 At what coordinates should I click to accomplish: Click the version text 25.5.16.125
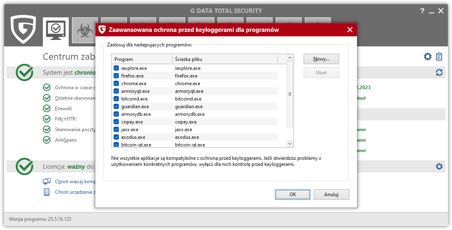[x=59, y=219]
